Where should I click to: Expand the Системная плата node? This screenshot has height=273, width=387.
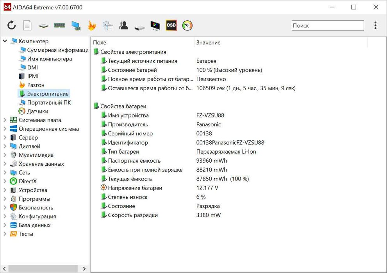coord(5,120)
